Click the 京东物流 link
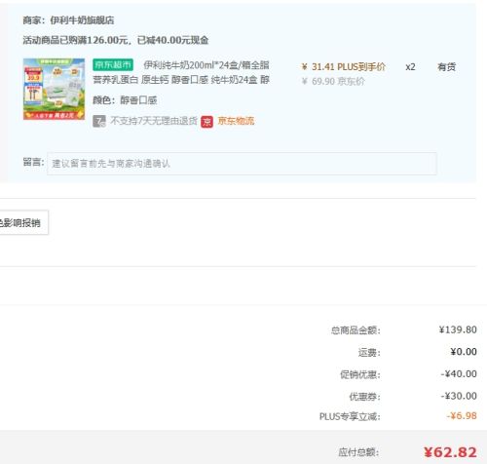The image size is (487, 464). point(236,121)
